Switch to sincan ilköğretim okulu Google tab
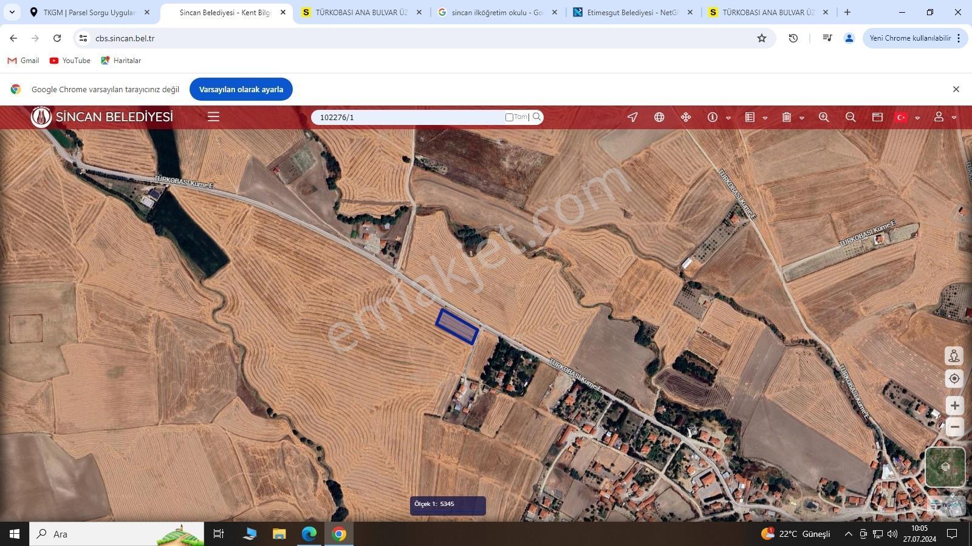This screenshot has width=972, height=546. tap(498, 12)
